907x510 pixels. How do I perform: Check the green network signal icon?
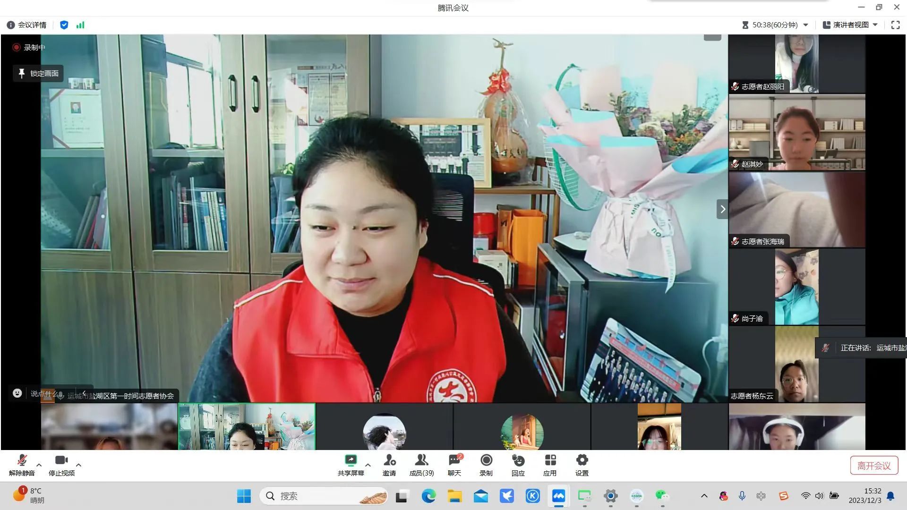[80, 25]
